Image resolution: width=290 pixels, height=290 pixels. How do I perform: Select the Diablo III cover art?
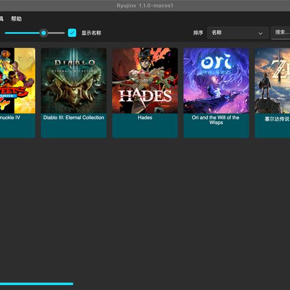(x=74, y=81)
